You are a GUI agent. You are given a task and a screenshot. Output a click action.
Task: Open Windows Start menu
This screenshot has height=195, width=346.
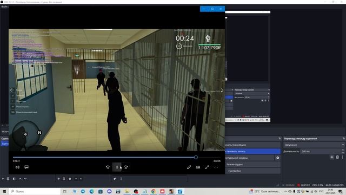[4, 191]
